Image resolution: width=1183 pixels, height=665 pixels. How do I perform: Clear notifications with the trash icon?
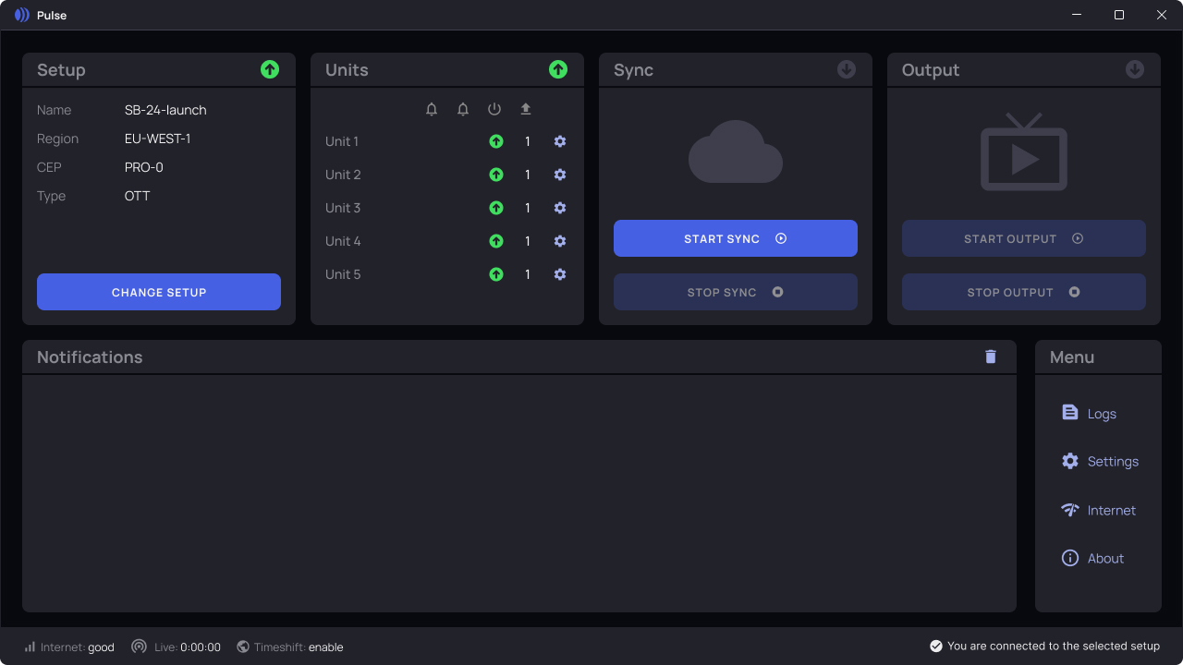[x=991, y=357]
